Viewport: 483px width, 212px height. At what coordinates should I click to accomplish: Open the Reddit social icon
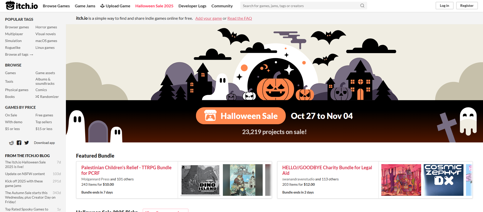click(11, 143)
